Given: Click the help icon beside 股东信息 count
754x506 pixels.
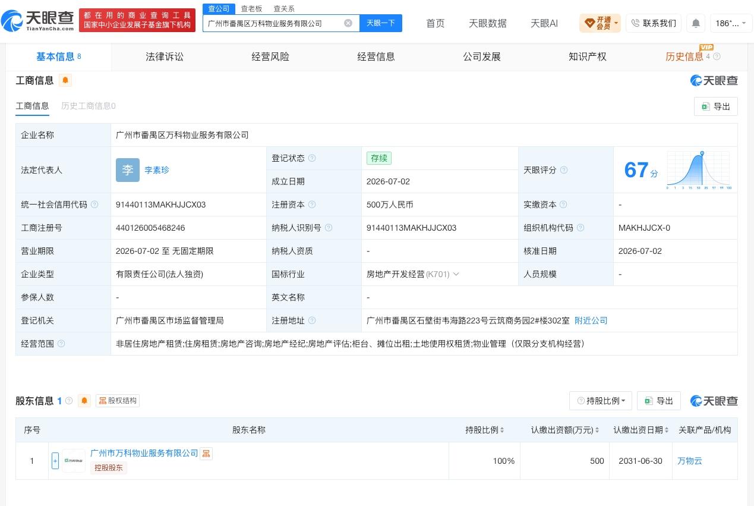Looking at the screenshot, I should point(69,401).
